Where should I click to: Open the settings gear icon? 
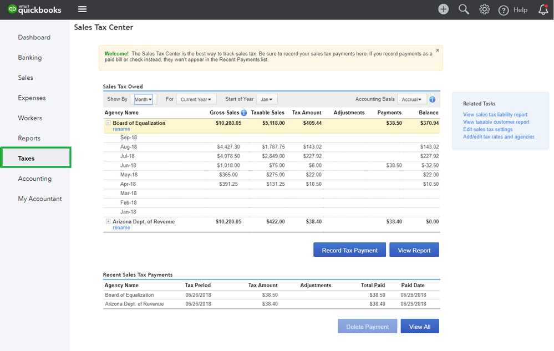[484, 9]
